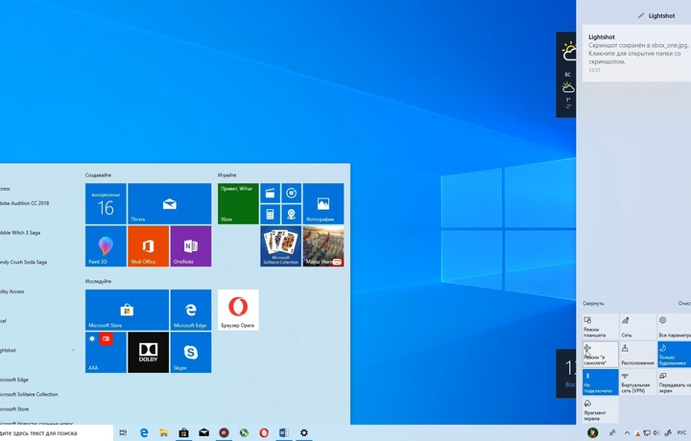
Task: Open the green Xbox tile
Action: click(238, 204)
